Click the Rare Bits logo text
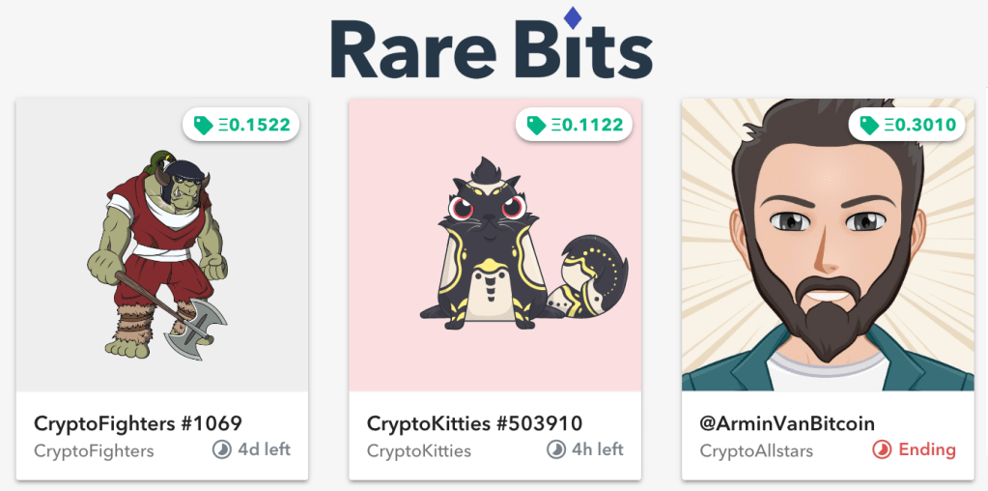988x491 pixels. (491, 50)
